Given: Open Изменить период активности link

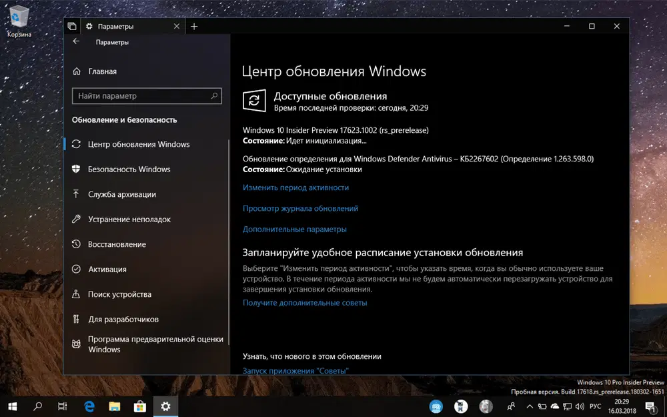Looking at the screenshot, I should 295,187.
